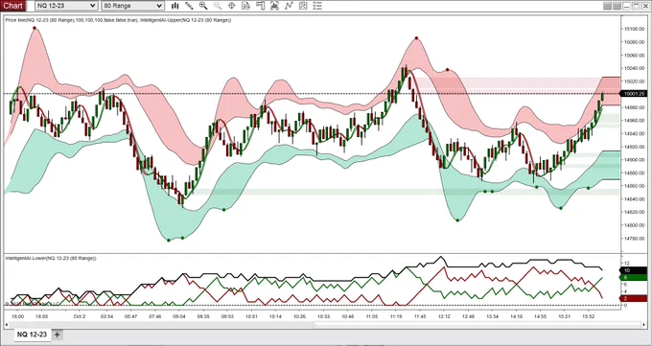This screenshot has width=652, height=346.
Task: Click the IntelligentAI-Lower panel label
Action: [x=51, y=258]
